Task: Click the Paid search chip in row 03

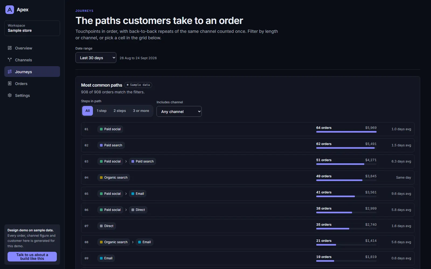Action: pyautogui.click(x=142, y=161)
